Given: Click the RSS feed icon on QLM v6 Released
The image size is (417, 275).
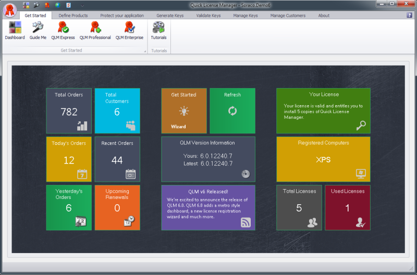Looking at the screenshot, I should tap(246, 222).
